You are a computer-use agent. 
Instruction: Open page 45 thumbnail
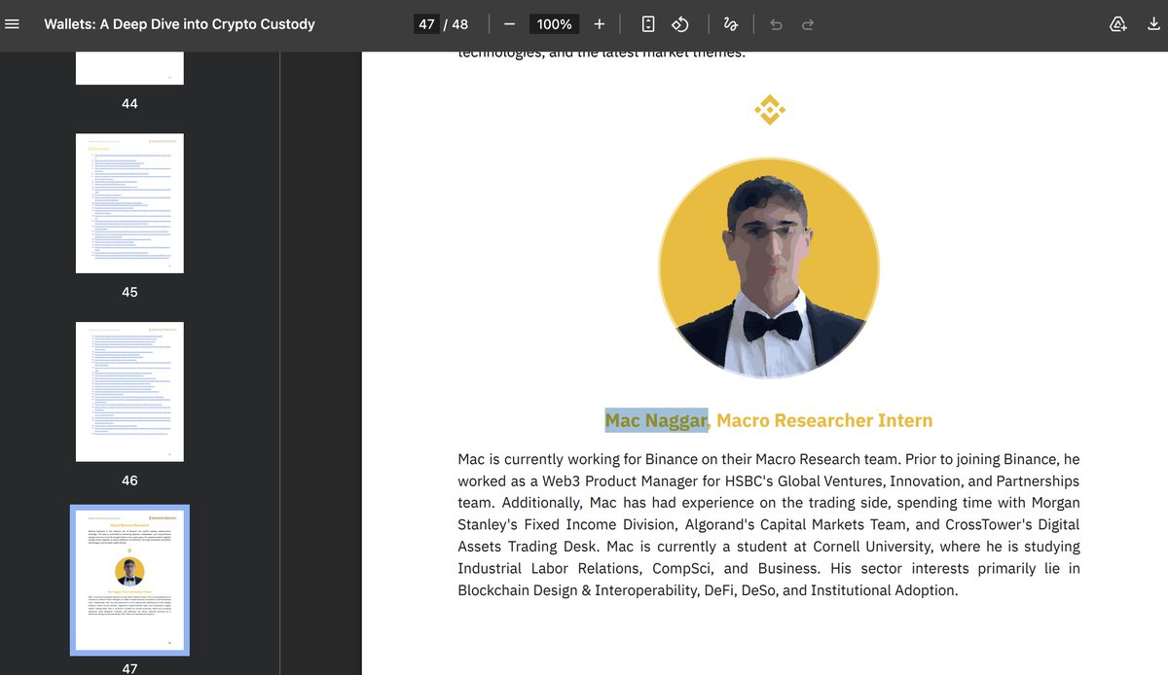129,203
